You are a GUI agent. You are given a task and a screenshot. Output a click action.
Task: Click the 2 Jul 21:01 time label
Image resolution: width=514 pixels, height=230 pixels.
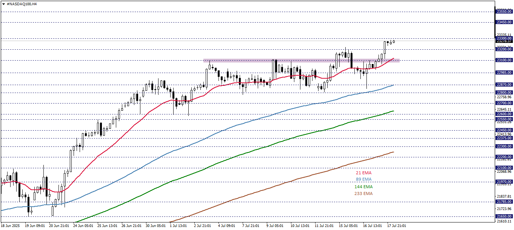pos(203,226)
